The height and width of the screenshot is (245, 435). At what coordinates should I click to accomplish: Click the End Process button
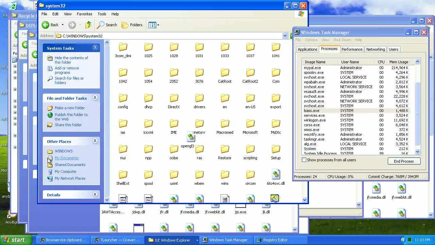point(404,161)
